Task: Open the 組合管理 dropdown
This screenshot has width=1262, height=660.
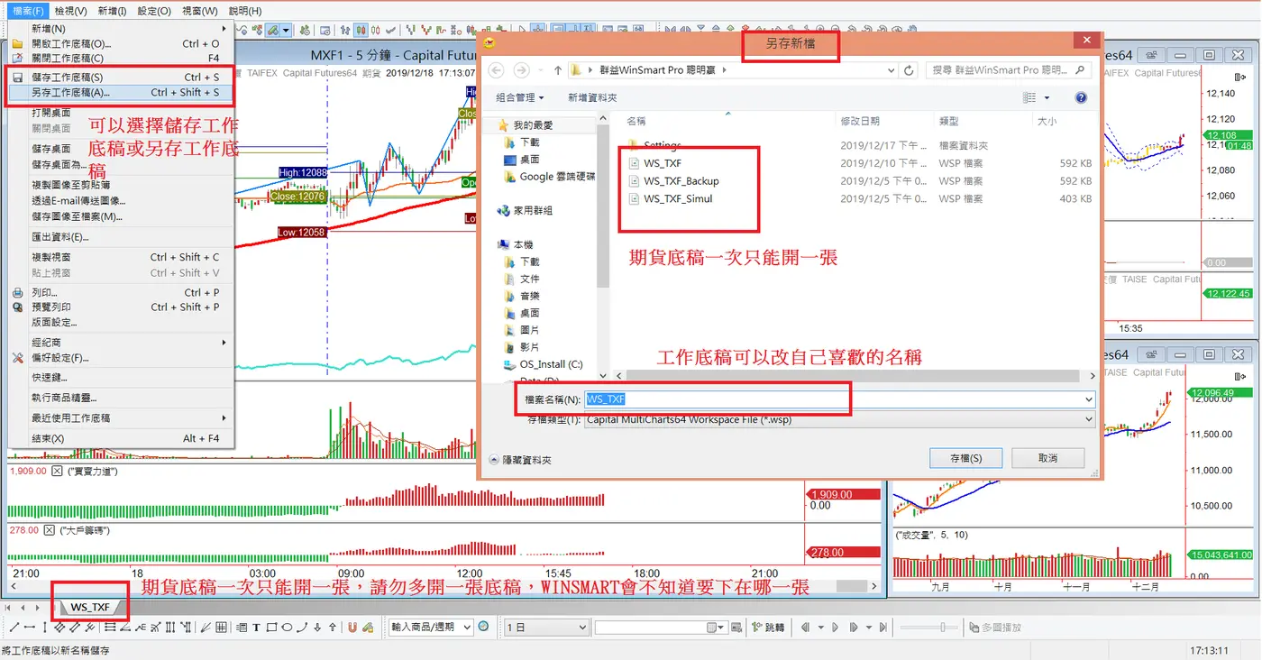Action: tap(520, 97)
